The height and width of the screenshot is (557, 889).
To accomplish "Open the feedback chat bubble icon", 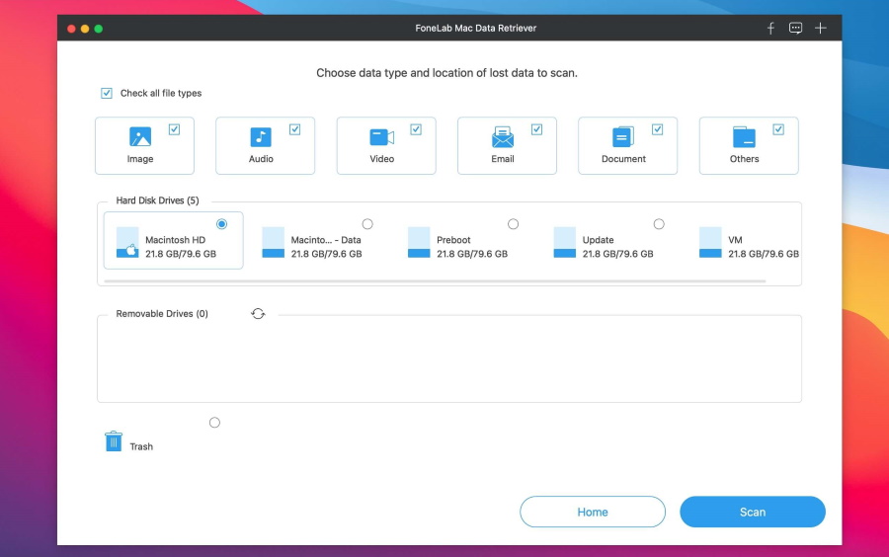I will tap(795, 29).
